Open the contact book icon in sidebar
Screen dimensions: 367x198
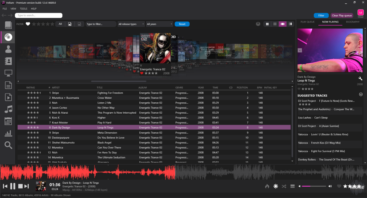(x=8, y=61)
